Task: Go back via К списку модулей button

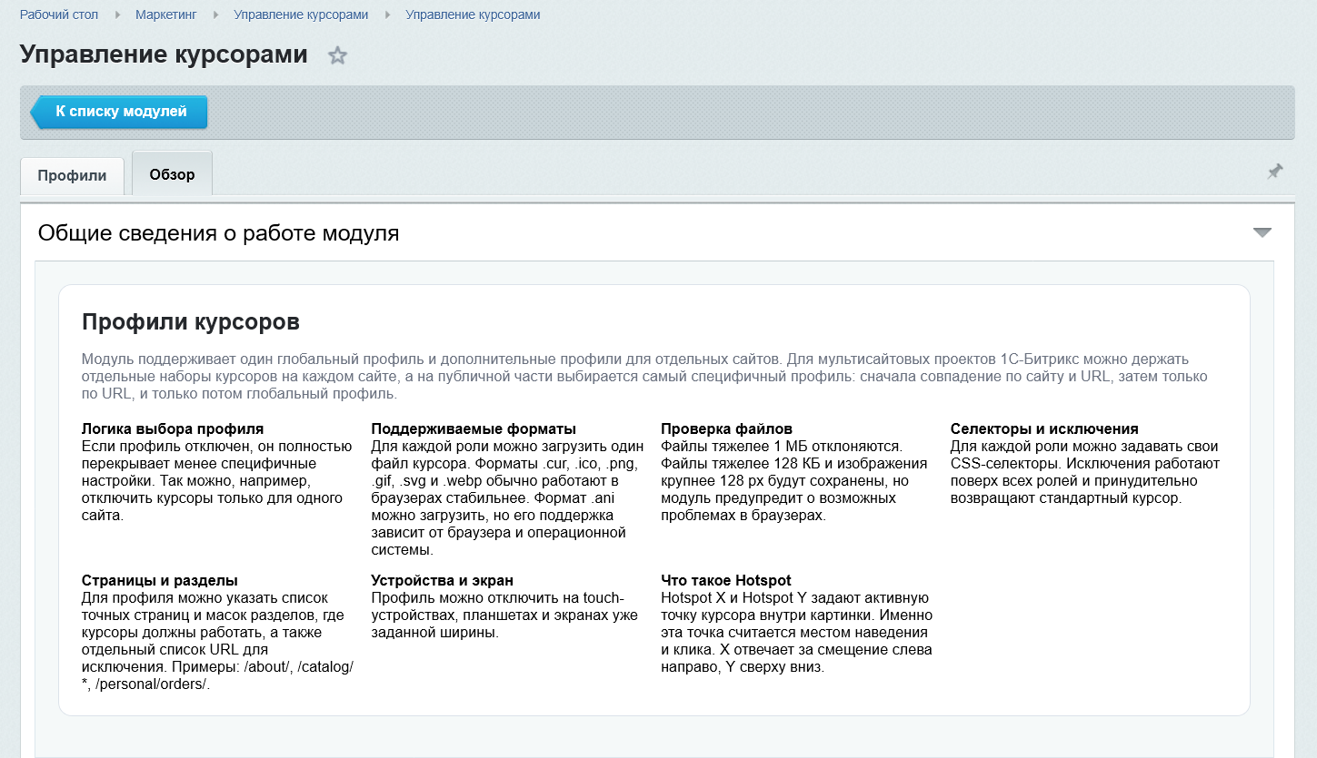Action: [119, 112]
